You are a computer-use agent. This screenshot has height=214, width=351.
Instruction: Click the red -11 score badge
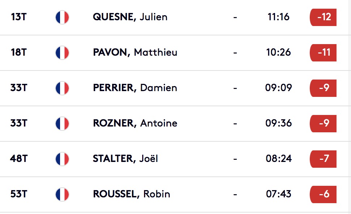tap(323, 53)
